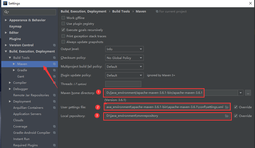Click the folder icon in User settings file field
Viewport: 255px width, 148px height.
(x=227, y=107)
